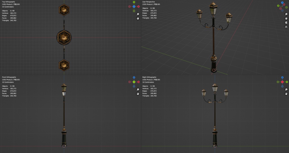This screenshot has width=289, height=153.
Task: Click Objects 0 / 89 in Top Orthographic stats
Action: 8,11
